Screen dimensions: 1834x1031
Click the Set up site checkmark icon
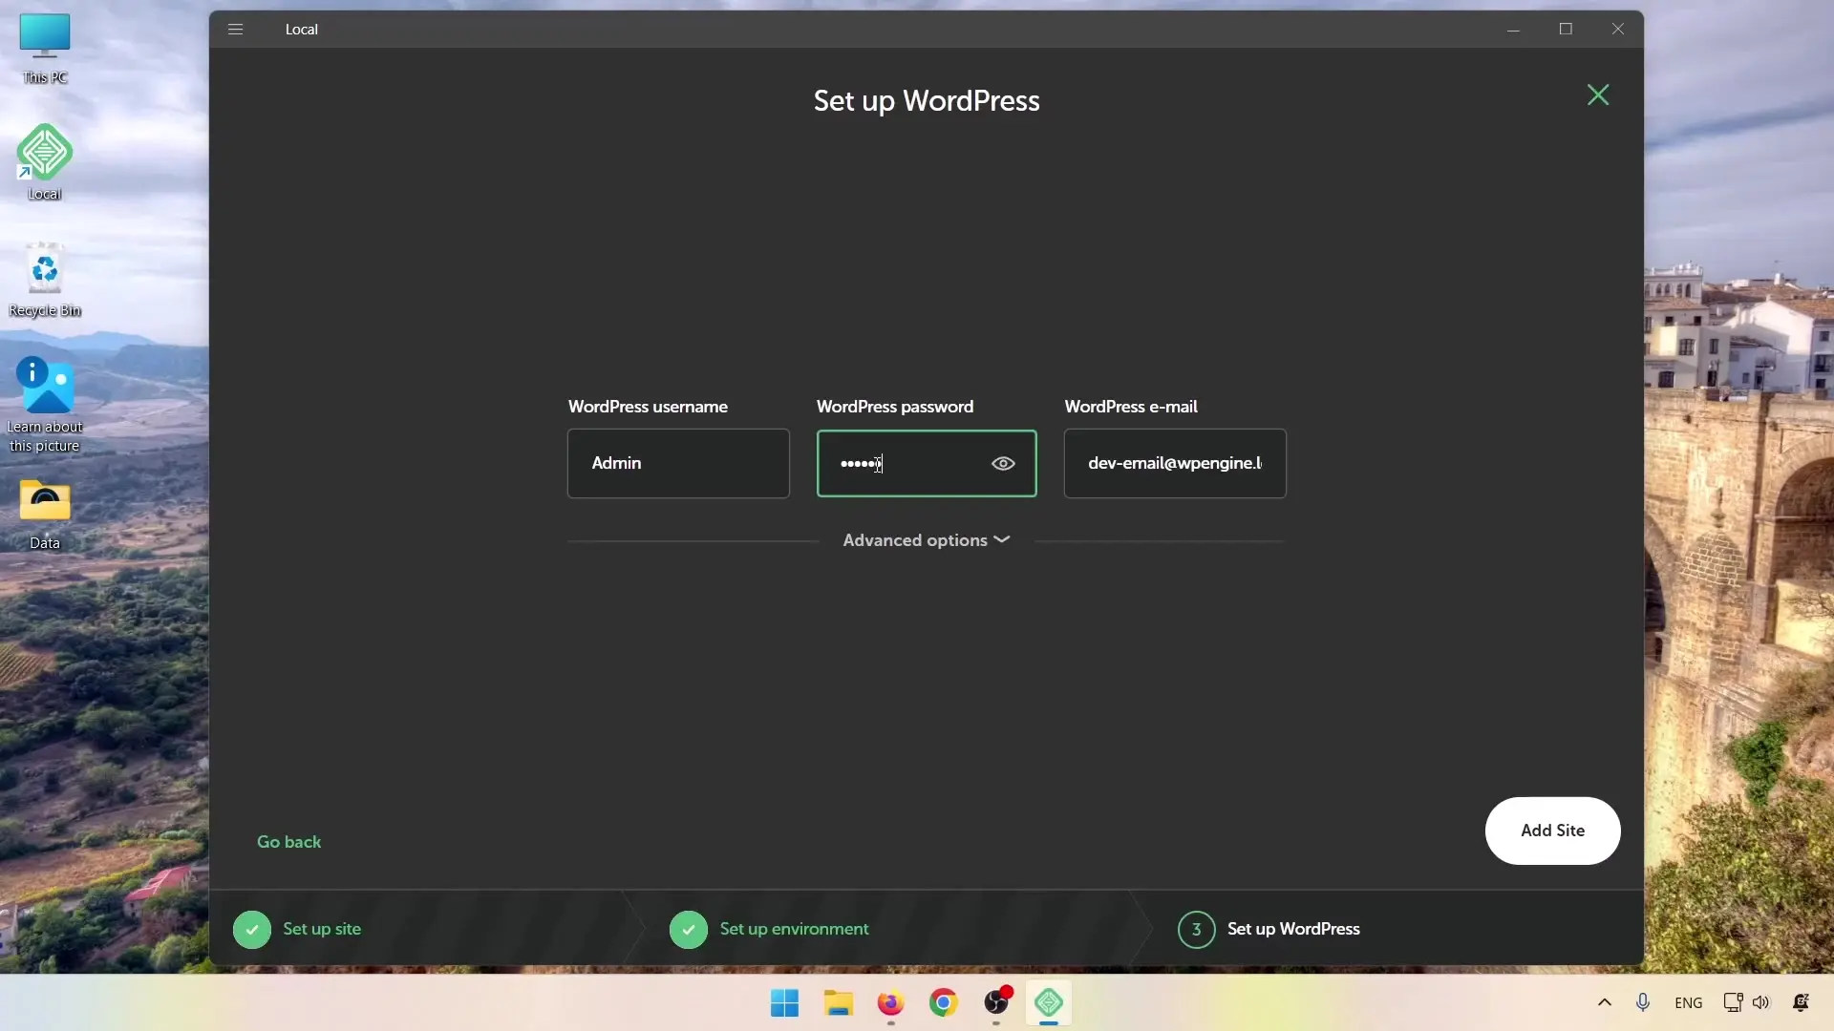(x=252, y=930)
